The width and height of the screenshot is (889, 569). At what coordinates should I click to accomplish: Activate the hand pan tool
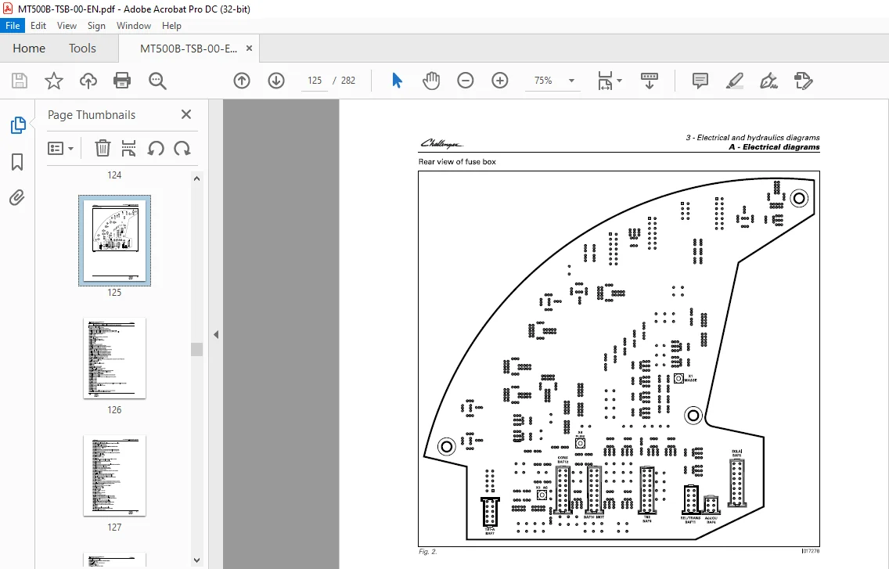coord(431,81)
